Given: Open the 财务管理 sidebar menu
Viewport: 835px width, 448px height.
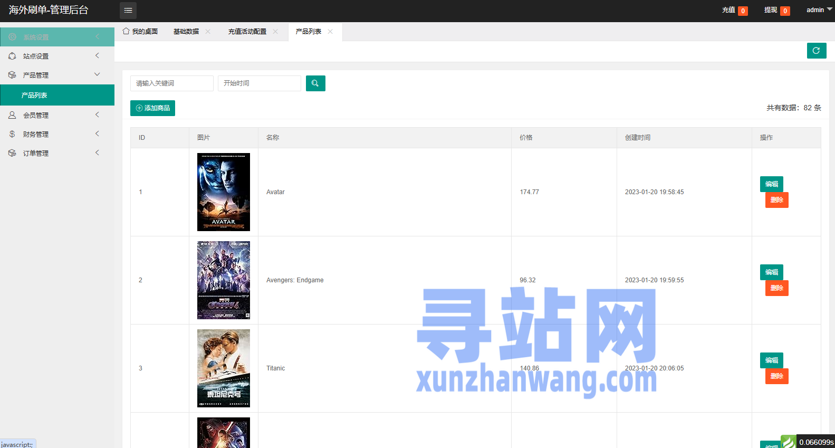Looking at the screenshot, I should 57,134.
